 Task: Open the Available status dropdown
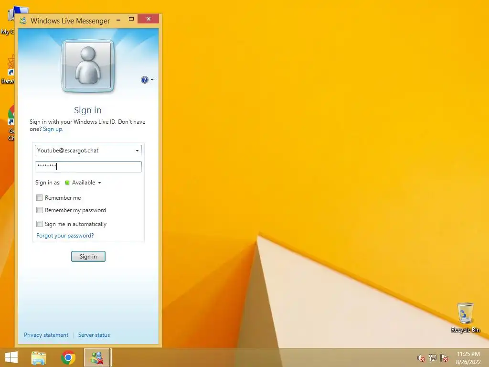(x=83, y=183)
